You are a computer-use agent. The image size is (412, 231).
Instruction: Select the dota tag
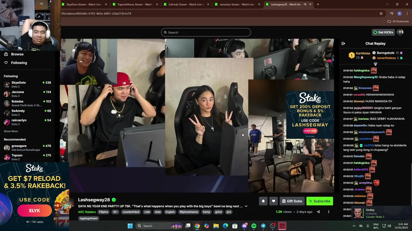click(x=158, y=212)
